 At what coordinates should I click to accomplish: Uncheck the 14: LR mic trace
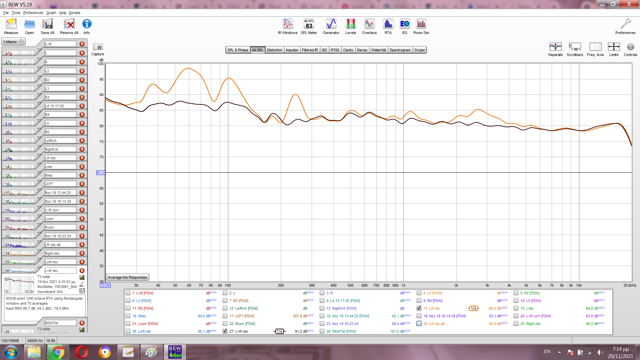pyautogui.click(x=419, y=308)
